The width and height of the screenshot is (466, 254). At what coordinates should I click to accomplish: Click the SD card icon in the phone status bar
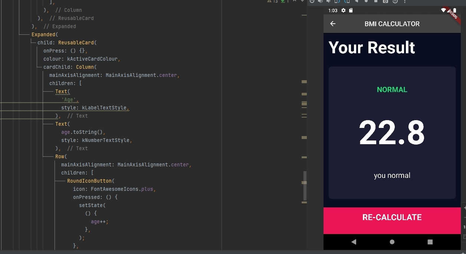click(x=351, y=10)
